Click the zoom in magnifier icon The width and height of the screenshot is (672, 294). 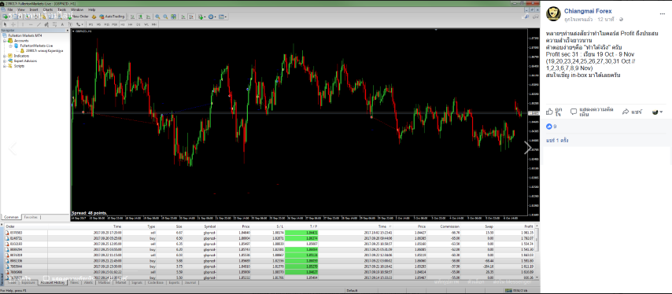pos(157,17)
